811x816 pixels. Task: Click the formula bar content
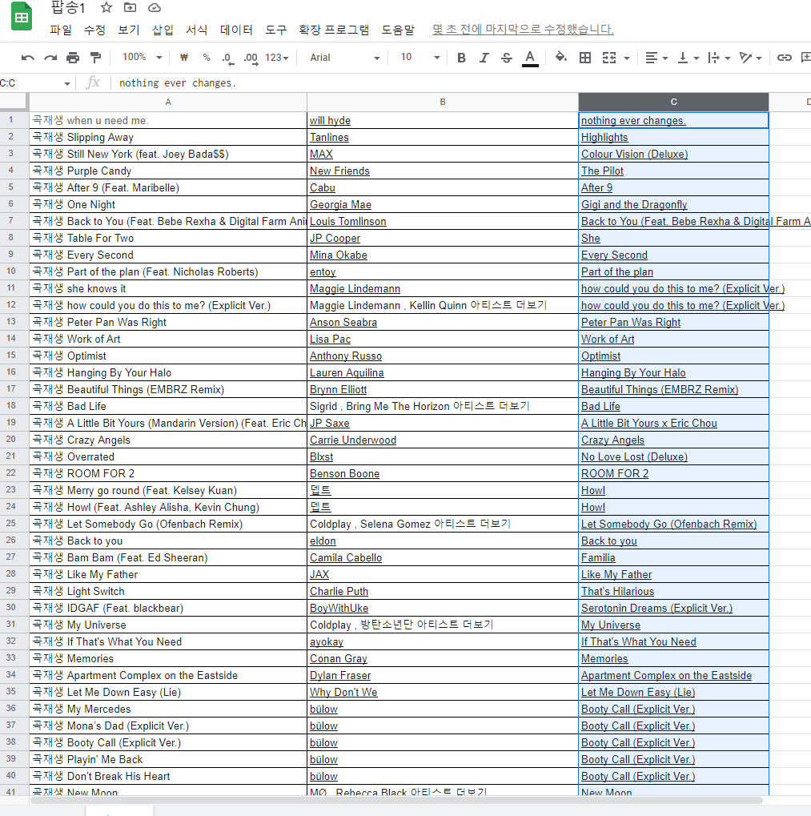pos(178,82)
